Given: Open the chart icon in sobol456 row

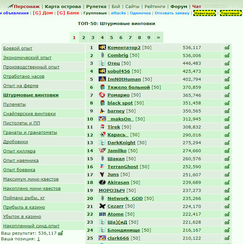Looking at the screenshot, I should coord(227,71).
